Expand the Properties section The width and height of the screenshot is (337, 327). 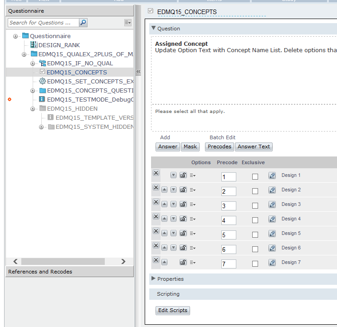[x=153, y=278]
